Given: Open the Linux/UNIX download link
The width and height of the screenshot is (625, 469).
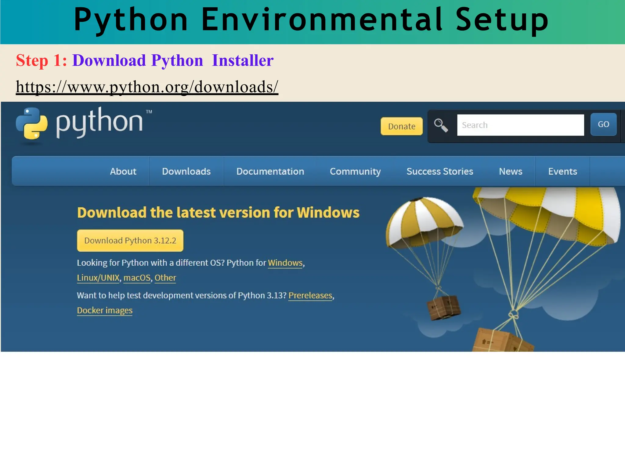Looking at the screenshot, I should tap(98, 278).
